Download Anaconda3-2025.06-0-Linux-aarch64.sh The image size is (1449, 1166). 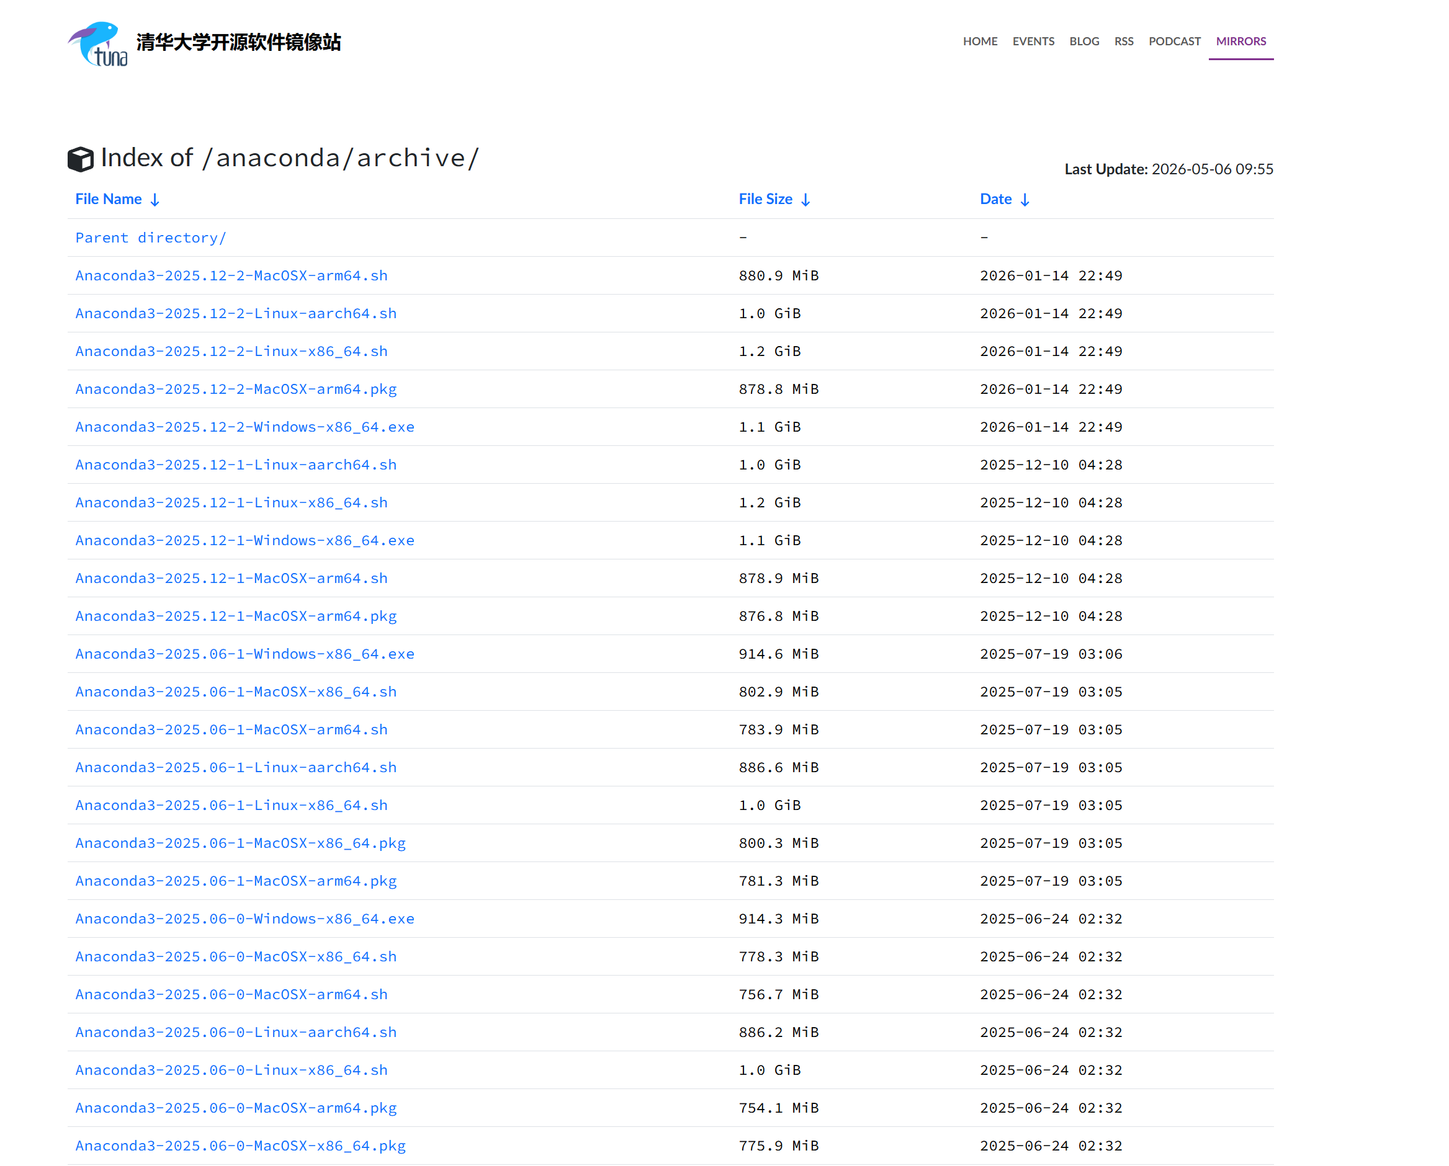(236, 1032)
